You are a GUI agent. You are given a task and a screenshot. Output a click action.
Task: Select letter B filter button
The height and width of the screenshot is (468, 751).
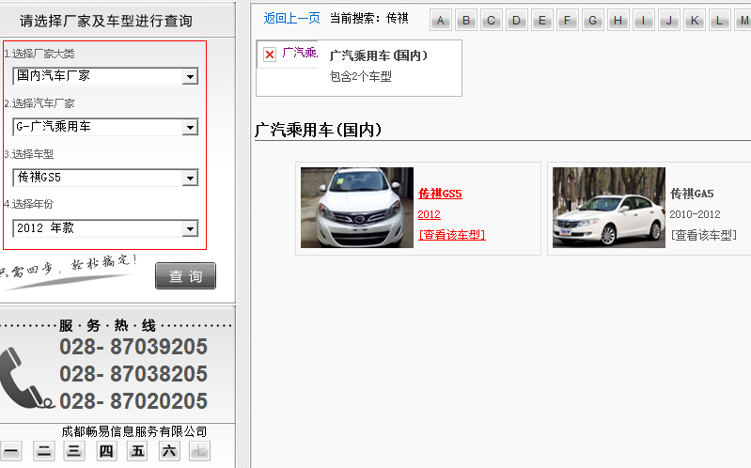pos(466,20)
